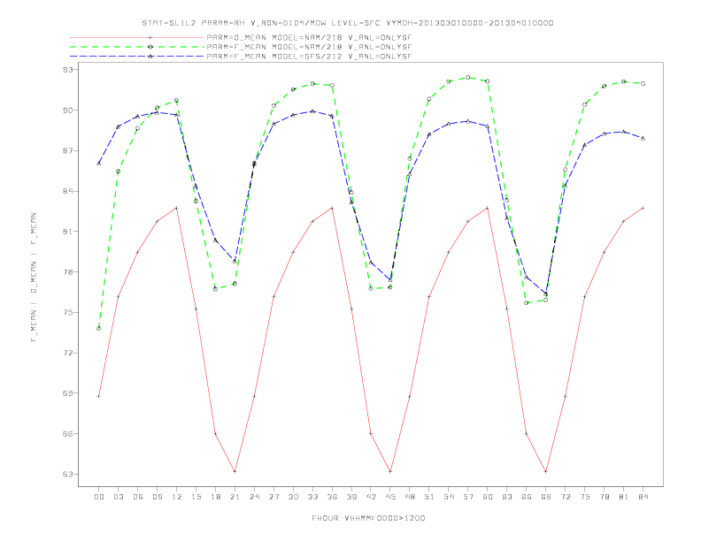This screenshot has width=701, height=541.
Task: Click the red line data point at hour 84
Action: (x=643, y=208)
